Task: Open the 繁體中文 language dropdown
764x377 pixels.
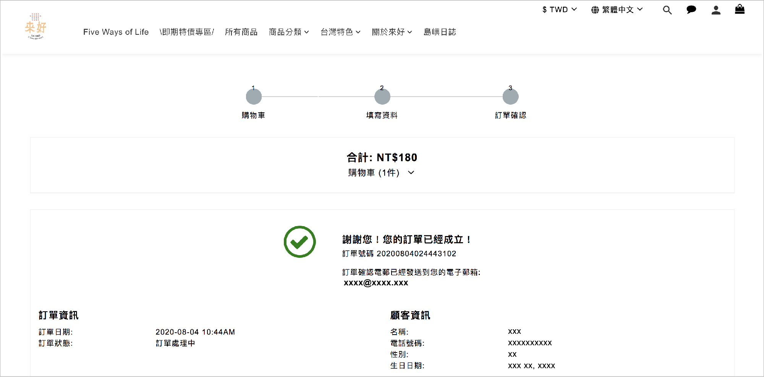Action: tap(622, 10)
